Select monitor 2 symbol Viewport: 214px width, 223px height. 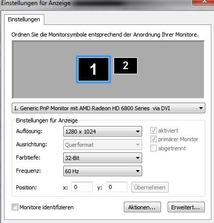(125, 66)
